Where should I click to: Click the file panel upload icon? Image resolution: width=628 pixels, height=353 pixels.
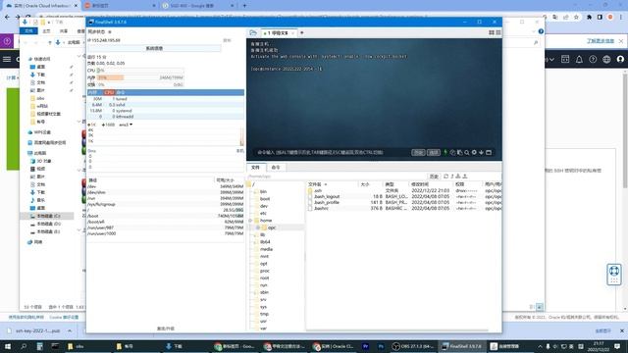point(464,176)
